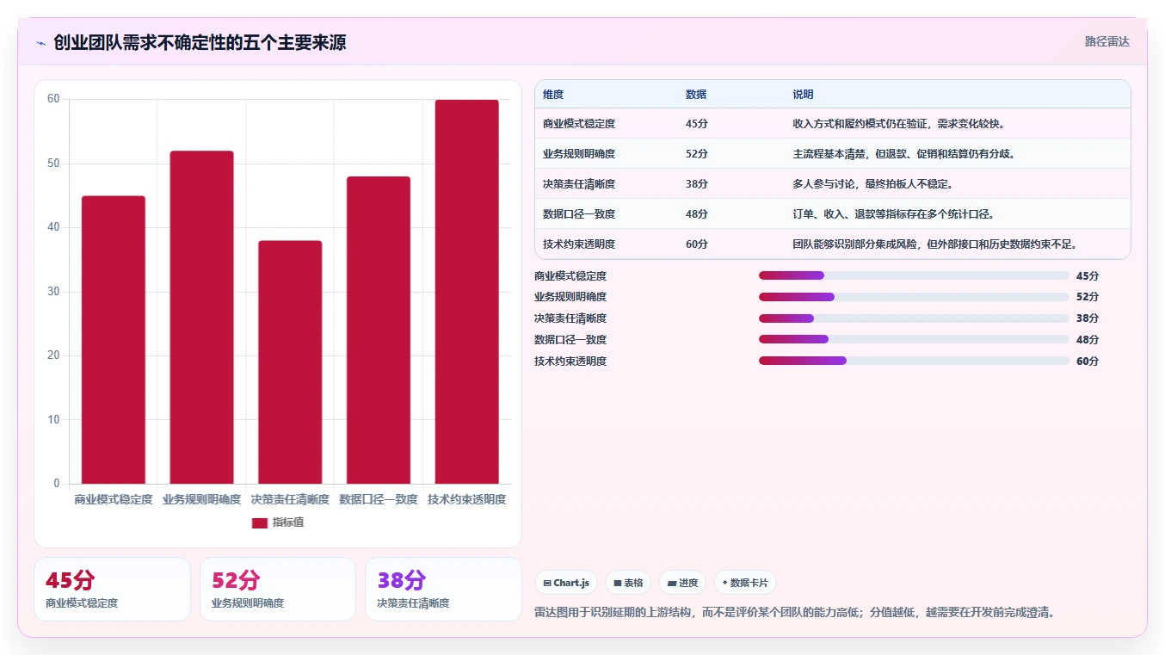Toggle the 指标值 legend swatch
The width and height of the screenshot is (1165, 655).
260,522
